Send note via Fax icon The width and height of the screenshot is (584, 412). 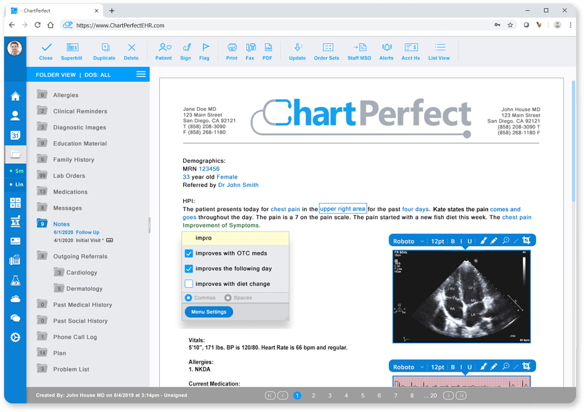pos(250,51)
